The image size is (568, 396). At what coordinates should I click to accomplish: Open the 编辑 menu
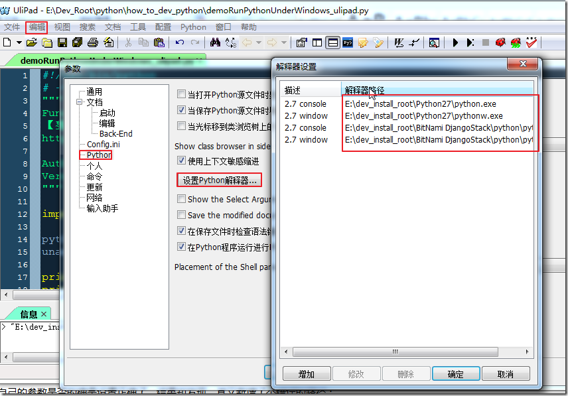tap(36, 27)
